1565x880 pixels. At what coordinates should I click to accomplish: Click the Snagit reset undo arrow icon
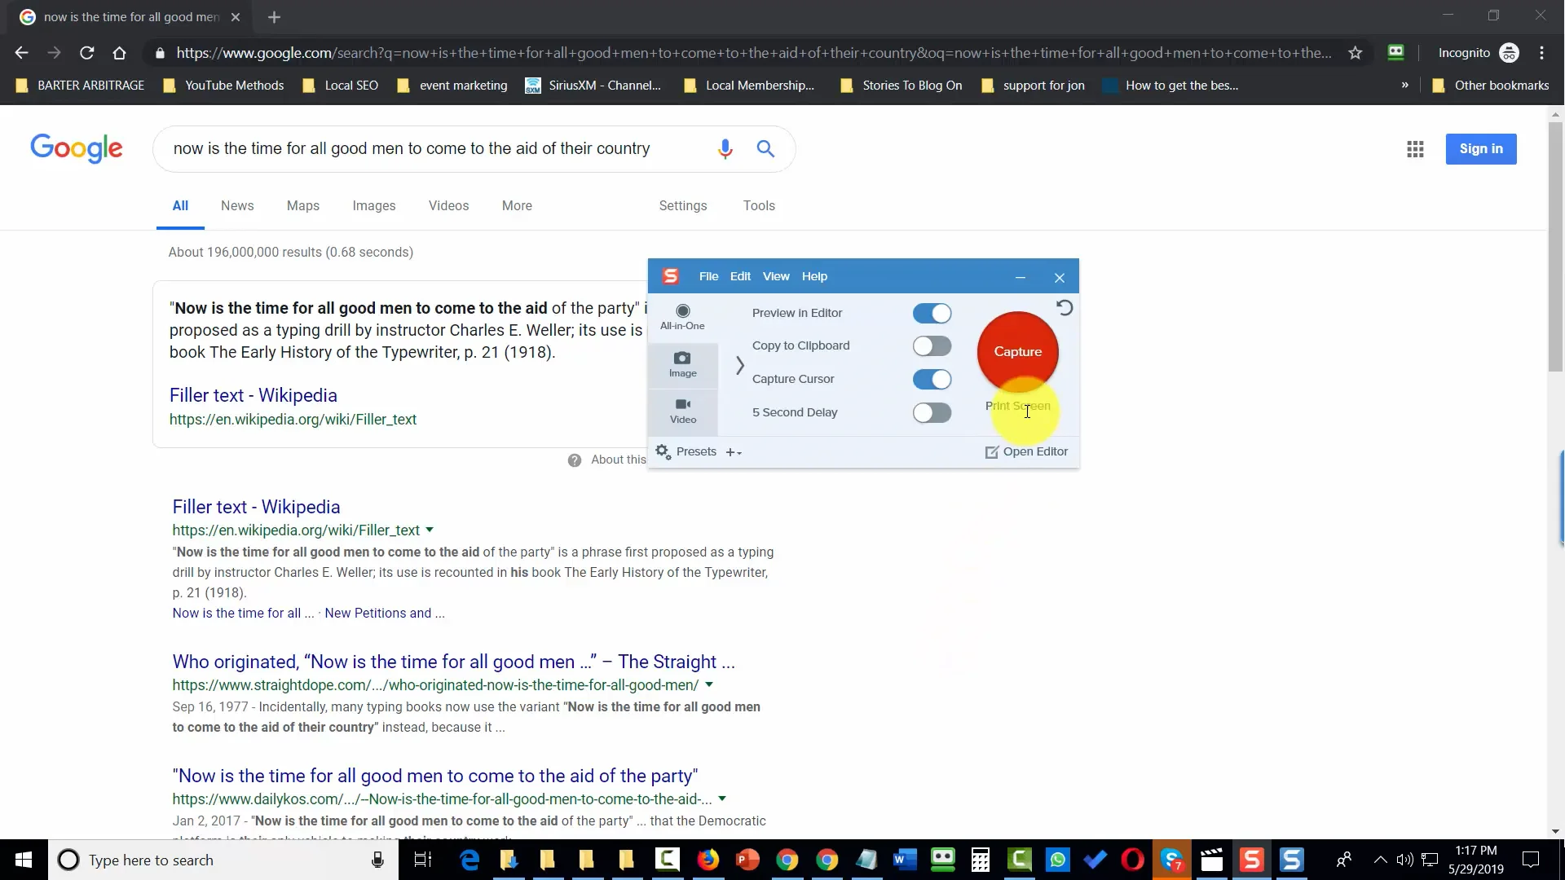click(1065, 308)
